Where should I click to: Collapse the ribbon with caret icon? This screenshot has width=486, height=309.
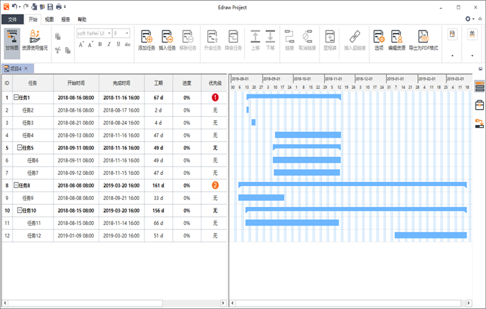pyautogui.click(x=480, y=19)
